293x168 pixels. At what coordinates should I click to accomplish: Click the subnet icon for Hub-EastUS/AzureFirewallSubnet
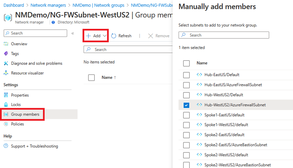[x=199, y=85]
